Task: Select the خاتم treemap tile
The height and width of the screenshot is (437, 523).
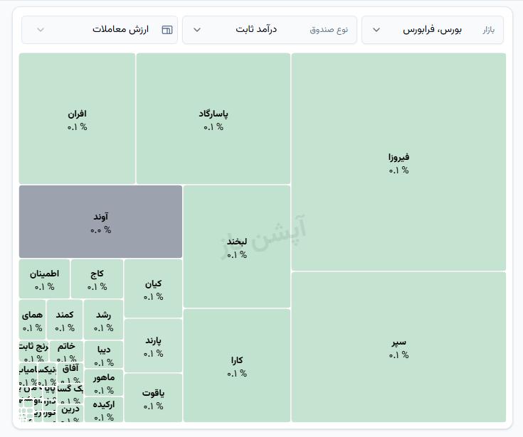Action: (x=66, y=351)
